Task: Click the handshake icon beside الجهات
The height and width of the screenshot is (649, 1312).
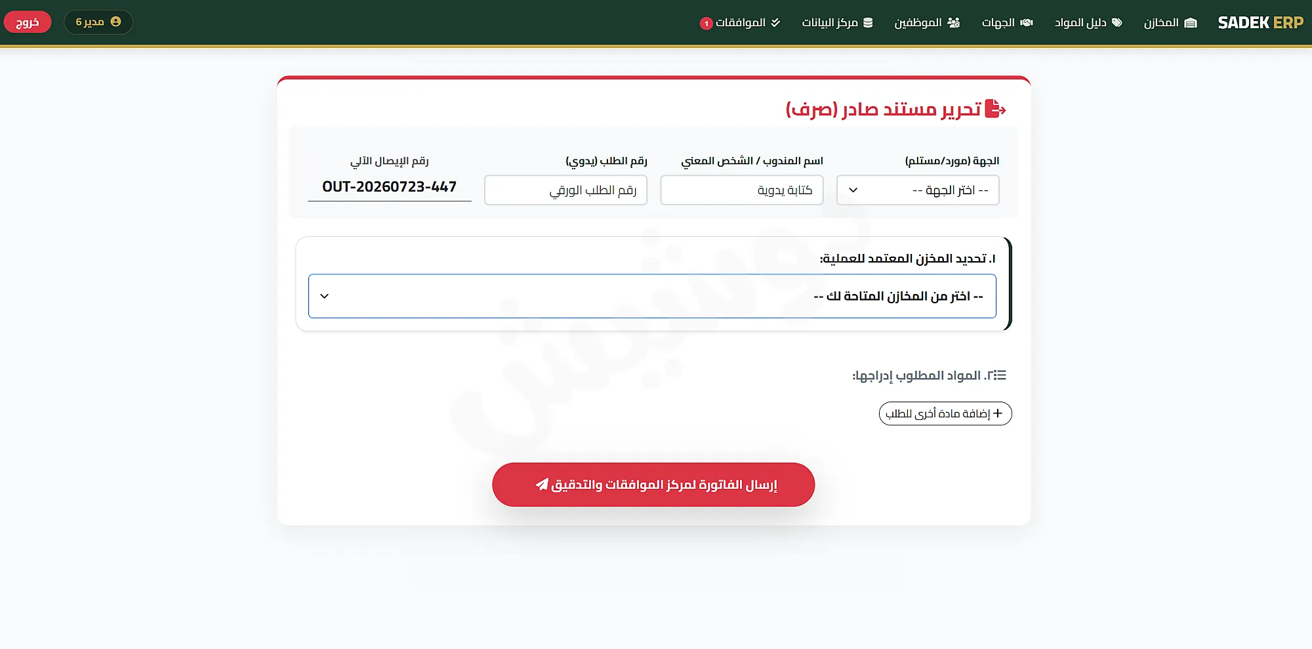Action: coord(1027,23)
